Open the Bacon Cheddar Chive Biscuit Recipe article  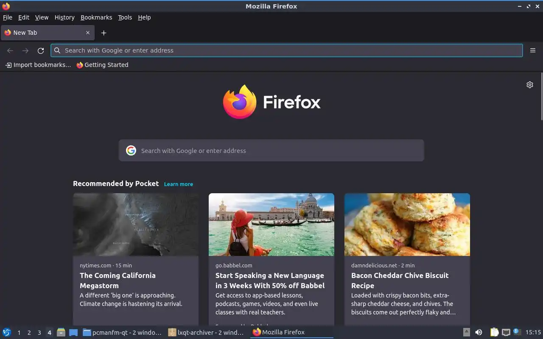[x=400, y=281]
